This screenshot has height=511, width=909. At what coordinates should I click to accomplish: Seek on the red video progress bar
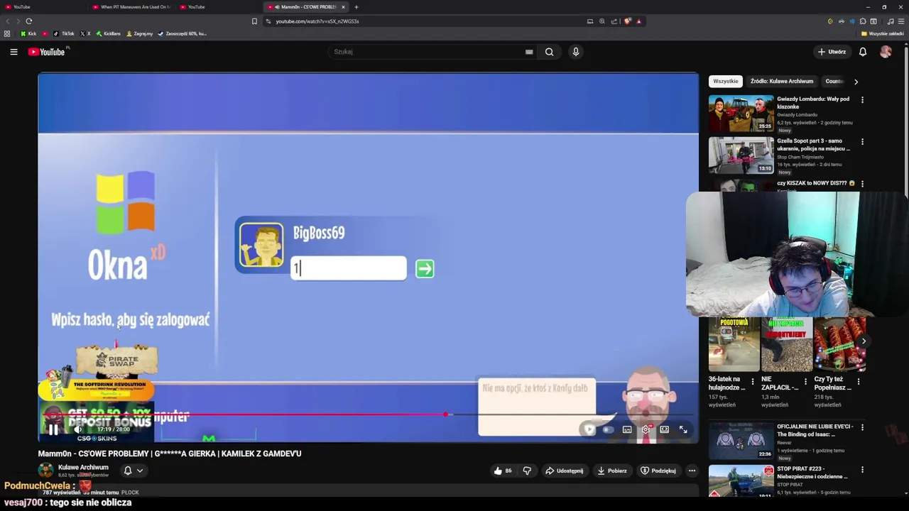coord(368,414)
